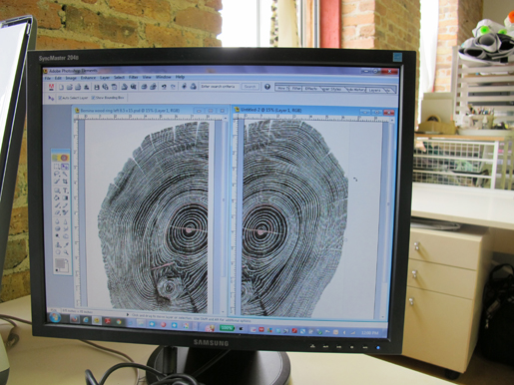Click the foreground color swatch
This screenshot has width=514, height=385.
[60, 263]
